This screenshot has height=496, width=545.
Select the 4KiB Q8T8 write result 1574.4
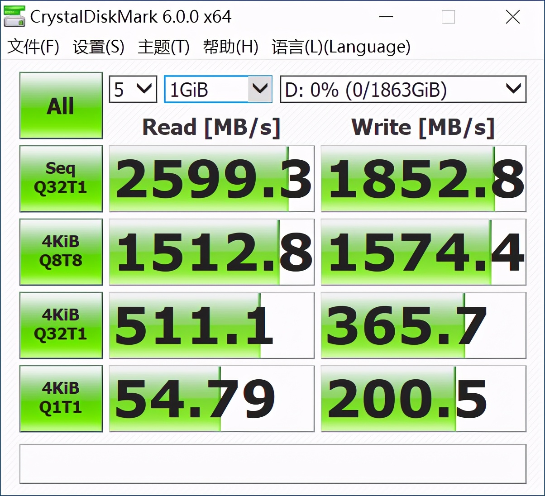(x=424, y=252)
